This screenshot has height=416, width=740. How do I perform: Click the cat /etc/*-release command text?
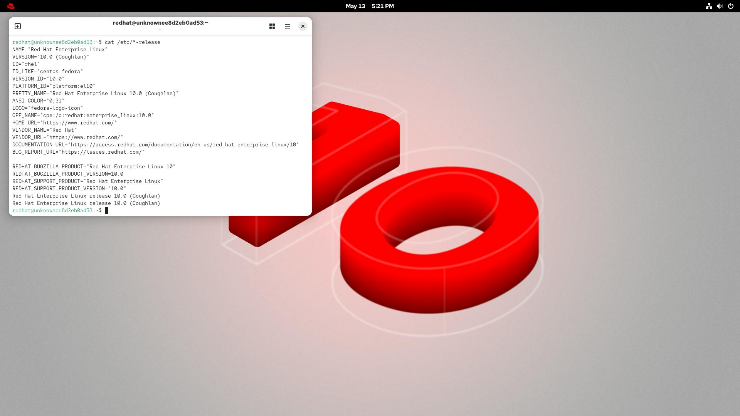coord(132,42)
